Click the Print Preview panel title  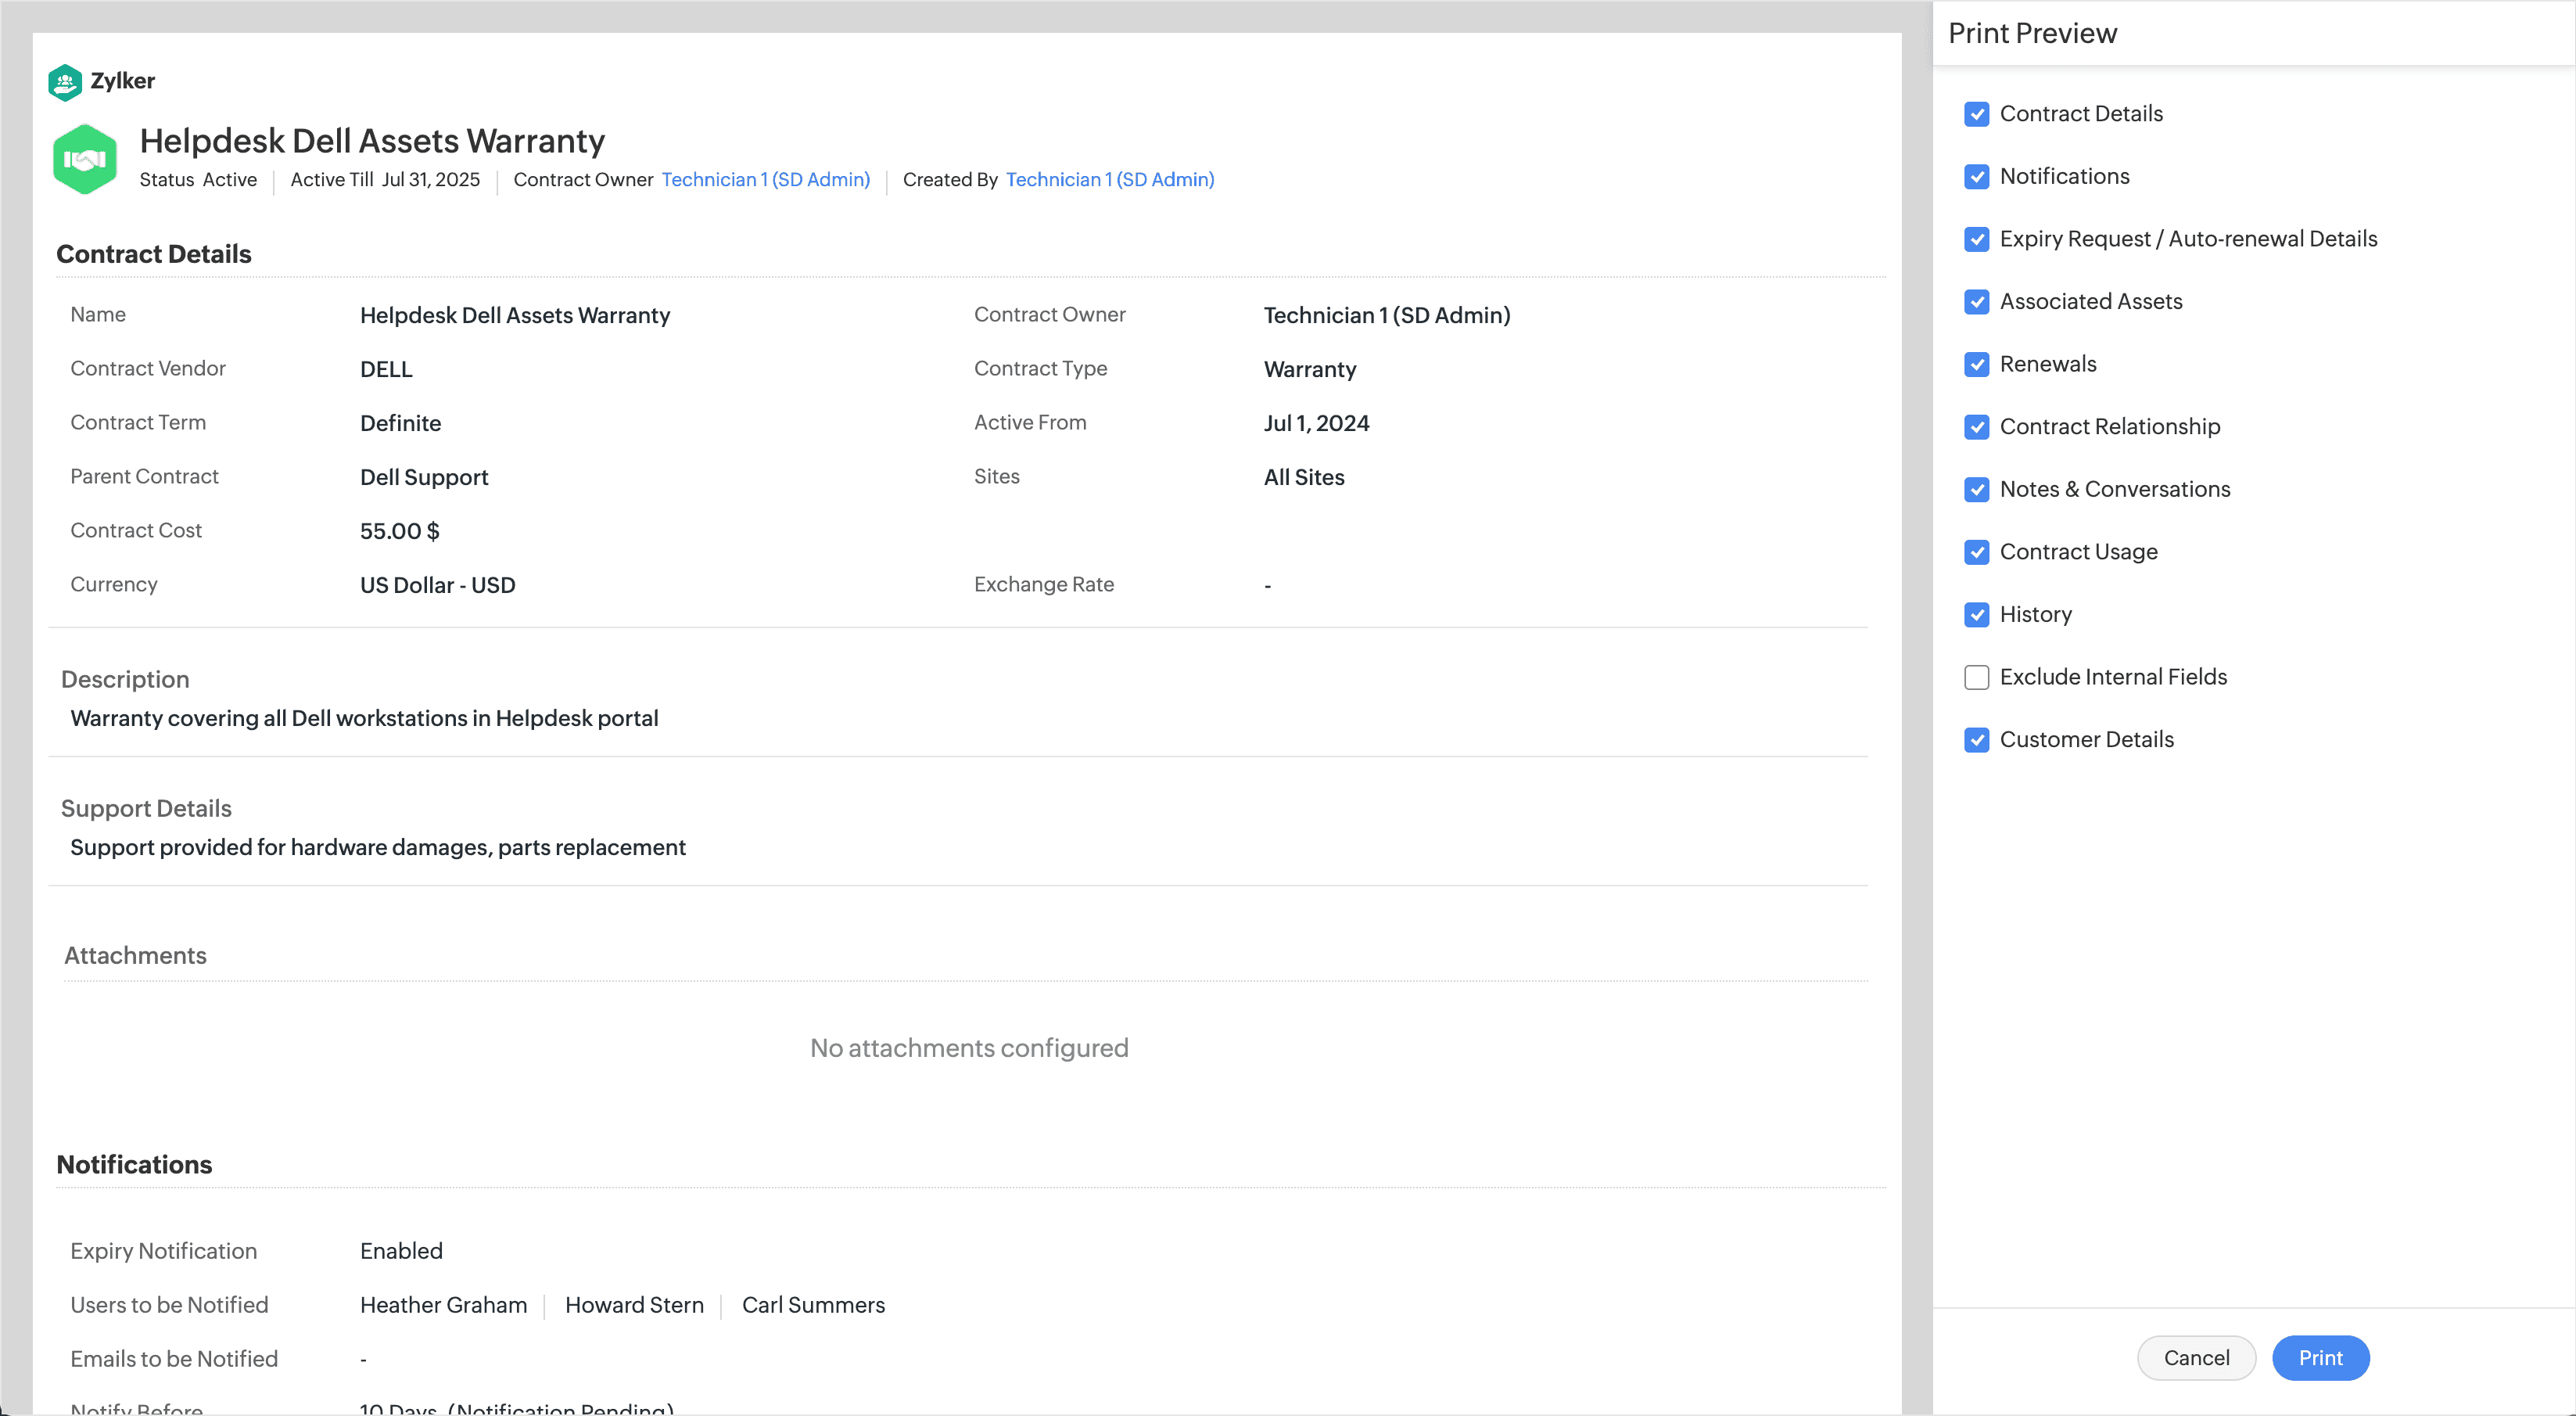(2032, 33)
